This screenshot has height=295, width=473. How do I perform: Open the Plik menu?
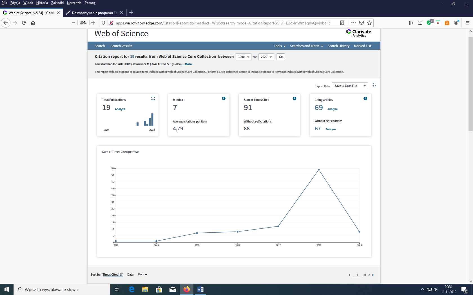[x=4, y=3]
